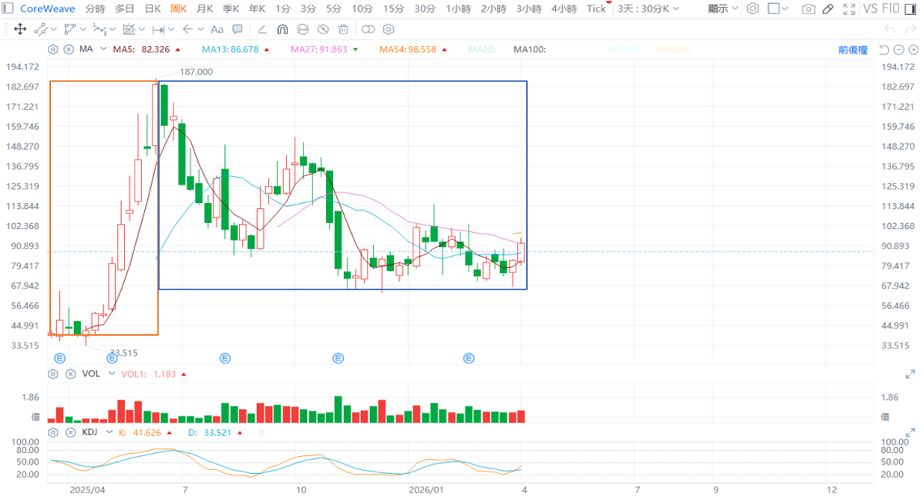923x497 pixels.
Task: Switch to the 日K tab
Action: tap(152, 9)
